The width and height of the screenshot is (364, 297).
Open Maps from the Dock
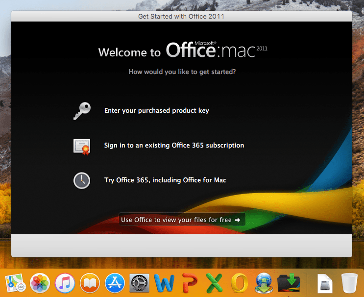click(x=15, y=283)
